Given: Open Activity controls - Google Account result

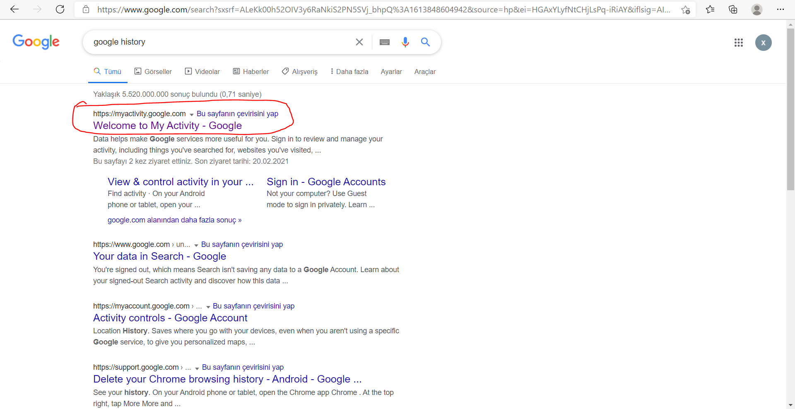Looking at the screenshot, I should 170,318.
